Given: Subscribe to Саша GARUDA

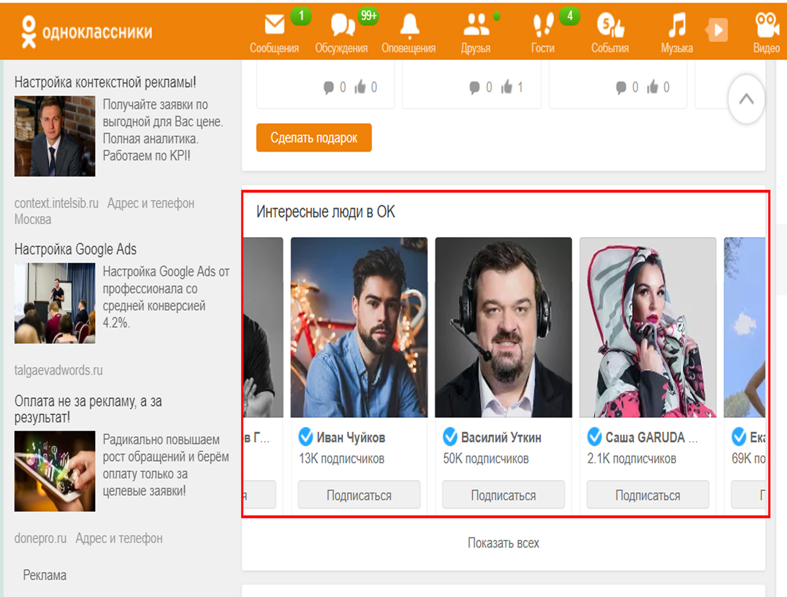Looking at the screenshot, I should 648,495.
